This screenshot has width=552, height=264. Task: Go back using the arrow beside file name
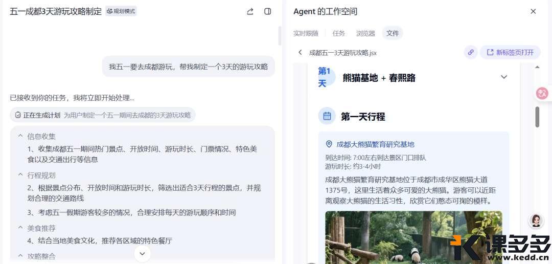(x=300, y=53)
